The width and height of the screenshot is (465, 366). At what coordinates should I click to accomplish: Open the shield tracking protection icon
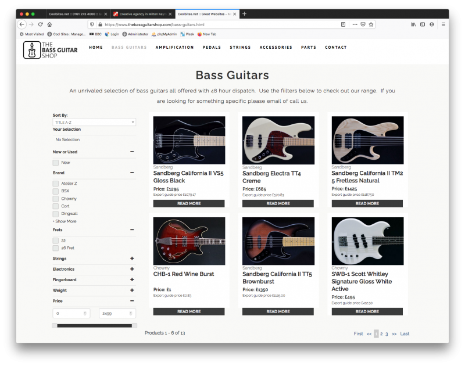click(x=92, y=24)
